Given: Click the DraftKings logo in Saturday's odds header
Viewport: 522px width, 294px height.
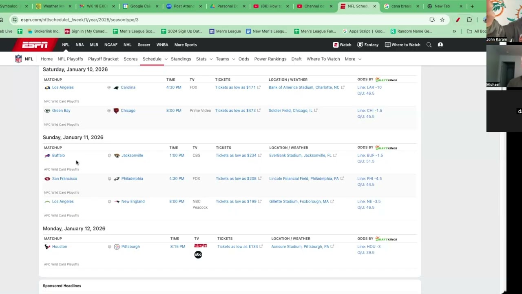Looking at the screenshot, I should [x=386, y=80].
